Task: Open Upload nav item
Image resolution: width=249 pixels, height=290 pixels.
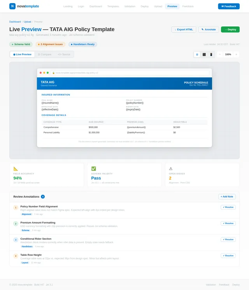Action: (158, 6)
